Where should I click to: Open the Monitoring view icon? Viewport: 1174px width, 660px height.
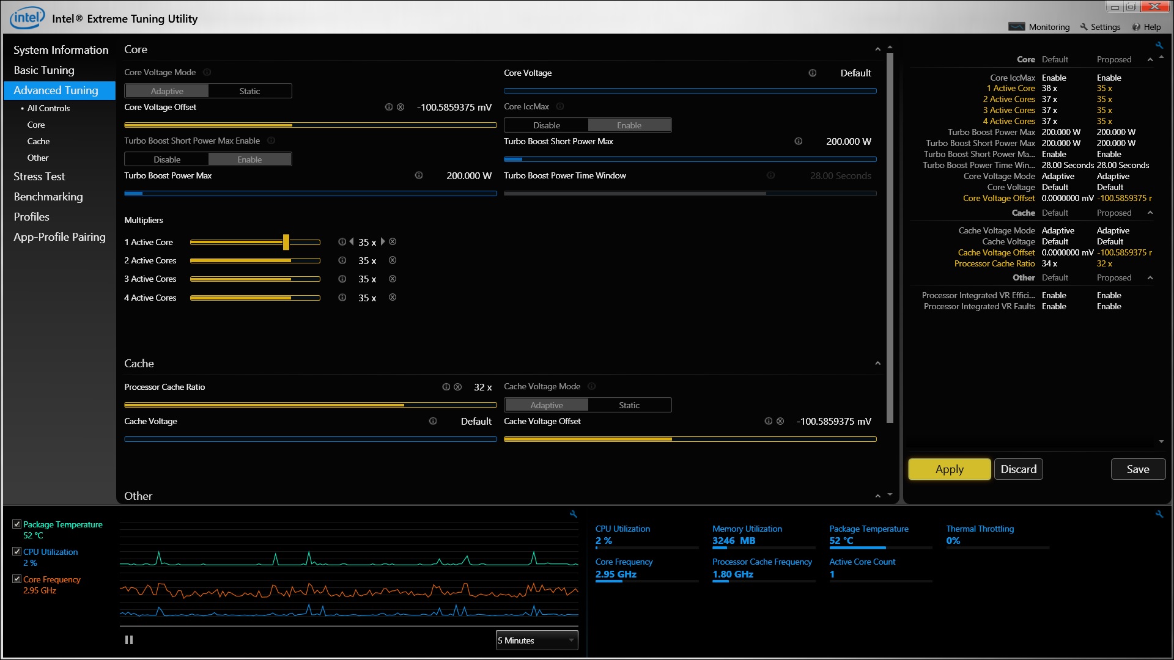1016,27
